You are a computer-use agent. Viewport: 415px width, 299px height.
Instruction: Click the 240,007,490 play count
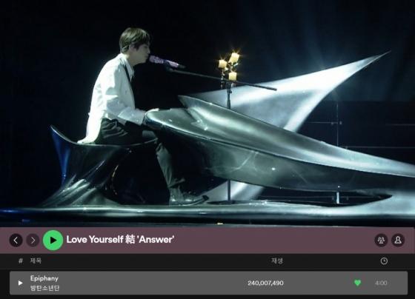pyautogui.click(x=265, y=283)
